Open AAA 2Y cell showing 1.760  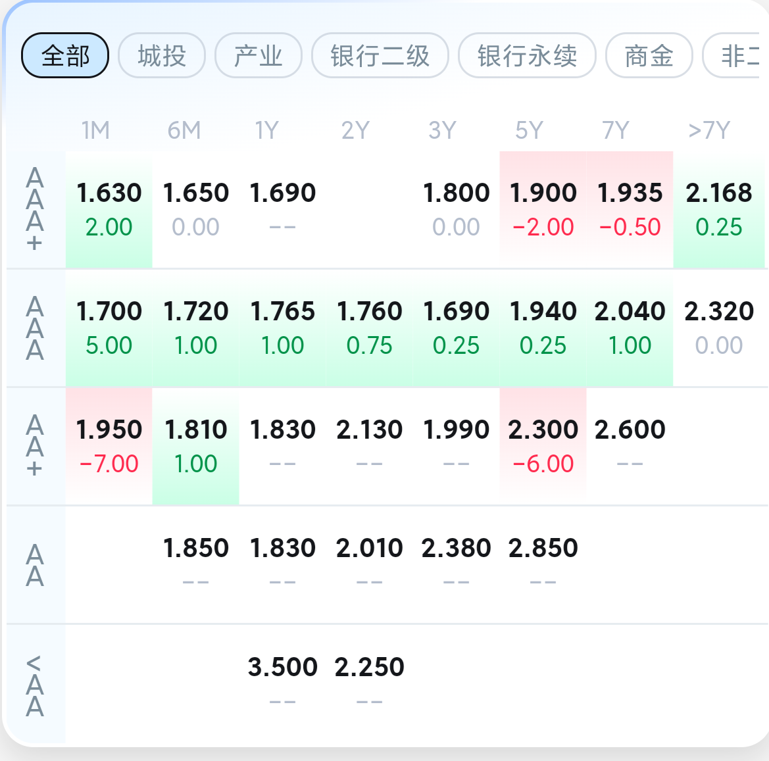pyautogui.click(x=369, y=328)
